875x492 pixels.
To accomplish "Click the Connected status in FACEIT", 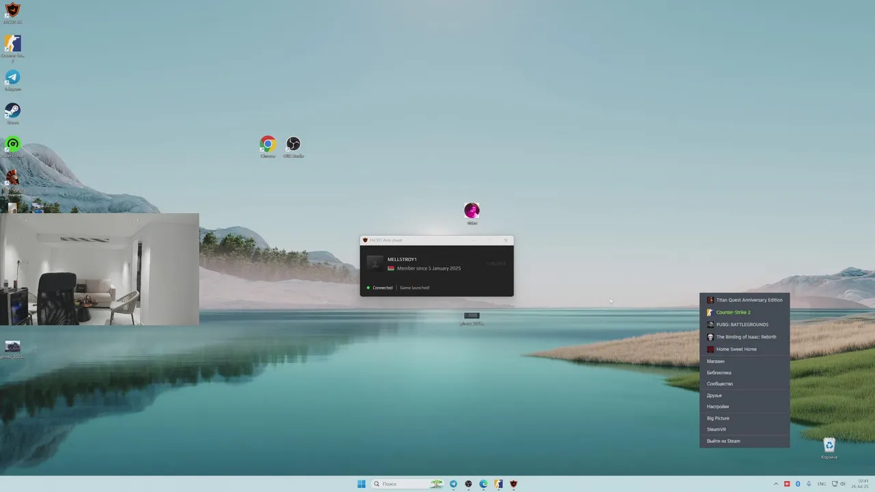I will coord(379,288).
